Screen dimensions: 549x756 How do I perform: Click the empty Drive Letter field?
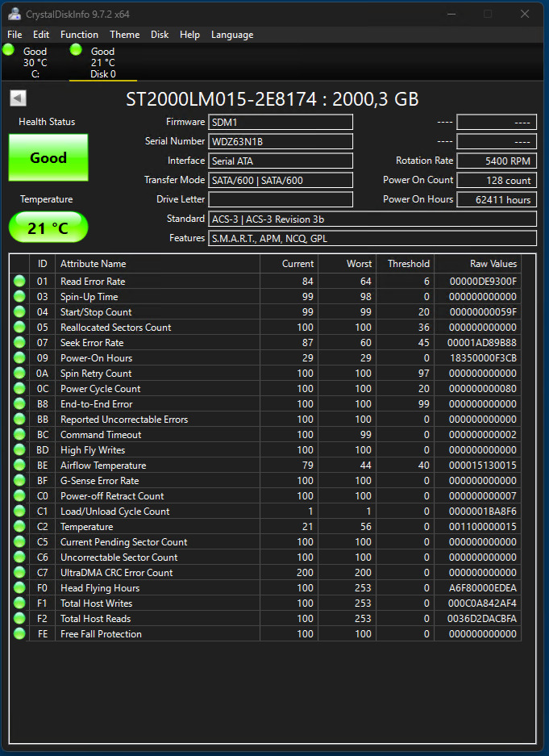click(281, 199)
